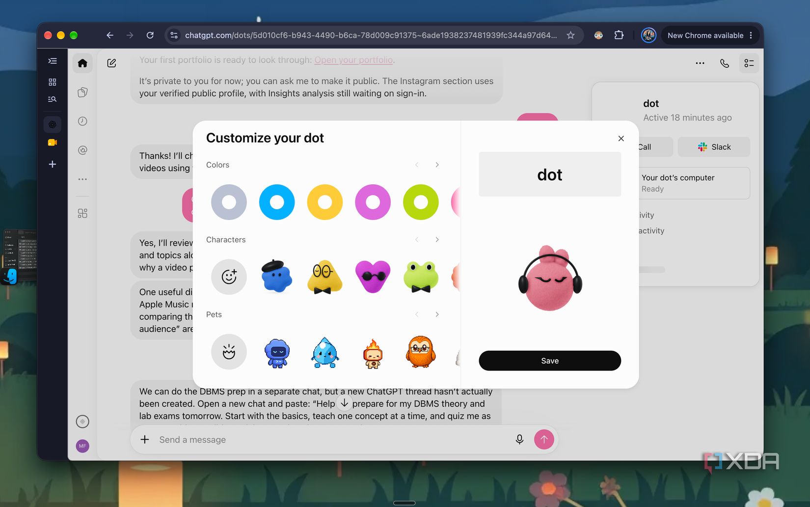Toggle the details side panel icon
810x507 pixels.
749,63
